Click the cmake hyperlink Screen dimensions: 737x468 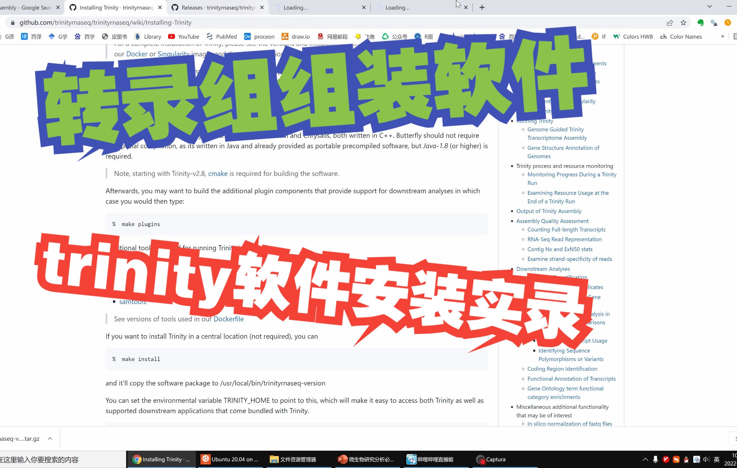[218, 173]
